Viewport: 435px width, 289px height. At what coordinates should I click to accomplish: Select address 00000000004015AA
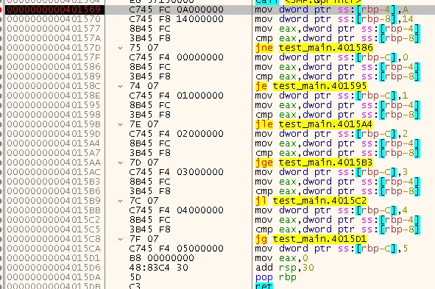coord(54,163)
